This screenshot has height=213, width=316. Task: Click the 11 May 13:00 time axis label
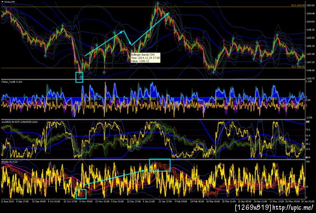278,201
